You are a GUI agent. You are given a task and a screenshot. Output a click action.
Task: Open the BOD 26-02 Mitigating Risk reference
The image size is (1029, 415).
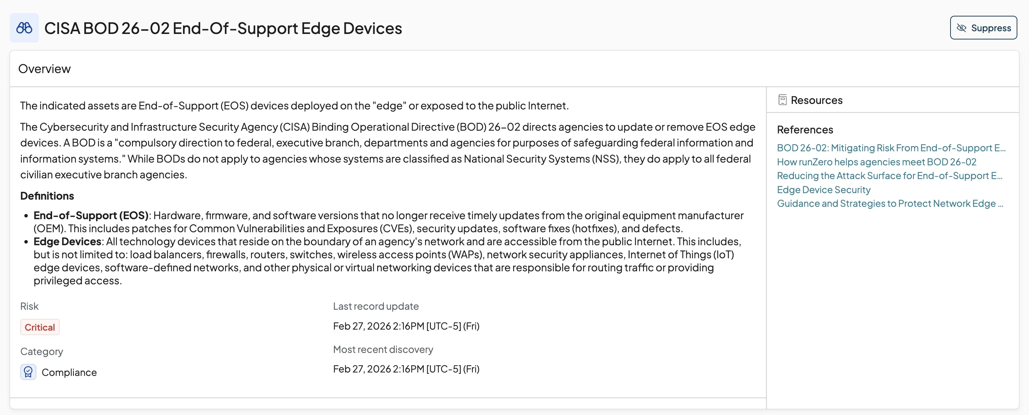pyautogui.click(x=891, y=148)
